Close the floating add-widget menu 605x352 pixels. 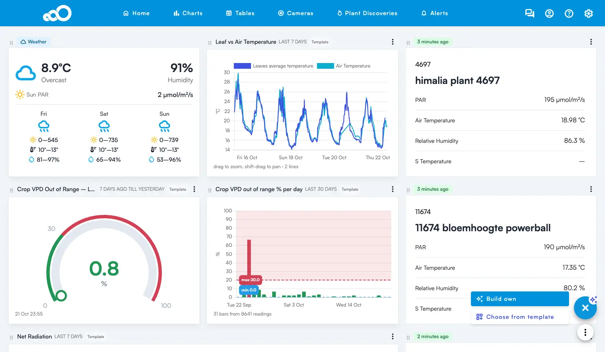[x=585, y=308]
